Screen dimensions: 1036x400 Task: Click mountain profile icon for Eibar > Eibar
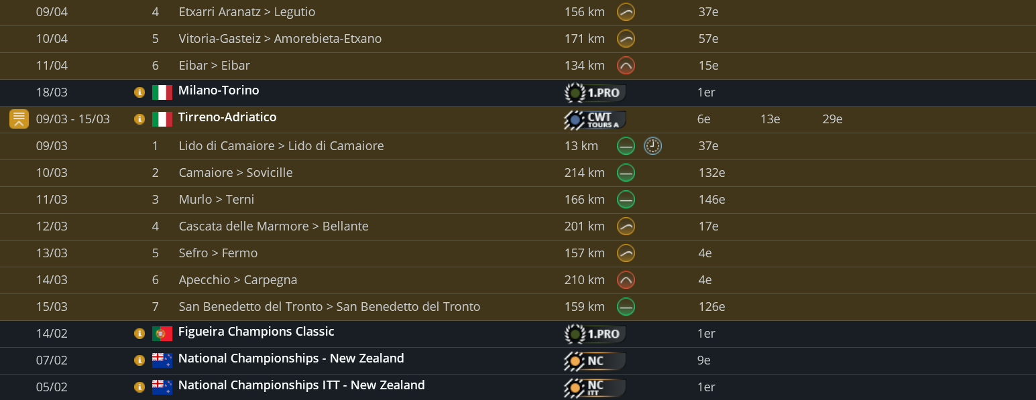pyautogui.click(x=626, y=66)
